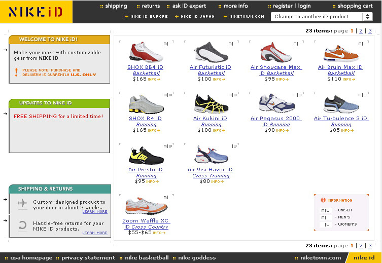Open Air Pegasus 2000 iD Running link

276,121
